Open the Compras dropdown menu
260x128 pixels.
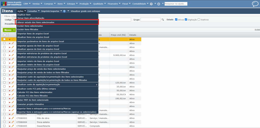tap(50, 4)
